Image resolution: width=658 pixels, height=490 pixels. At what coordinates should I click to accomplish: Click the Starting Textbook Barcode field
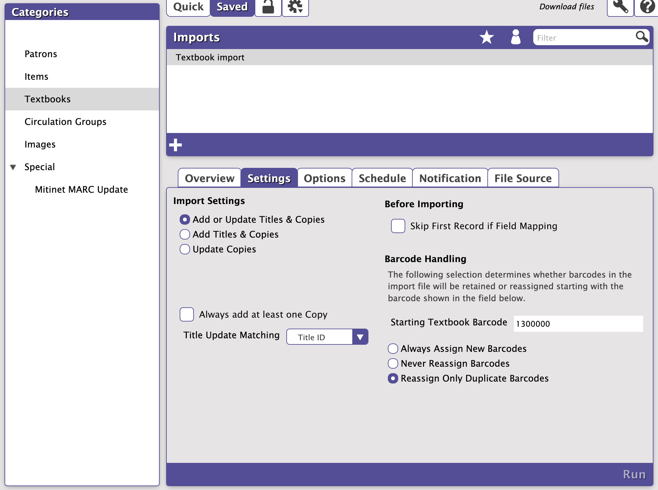pos(578,324)
